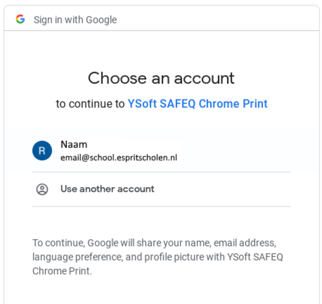Click the word "Google" in the header
This screenshot has height=304, width=322.
pos(101,20)
